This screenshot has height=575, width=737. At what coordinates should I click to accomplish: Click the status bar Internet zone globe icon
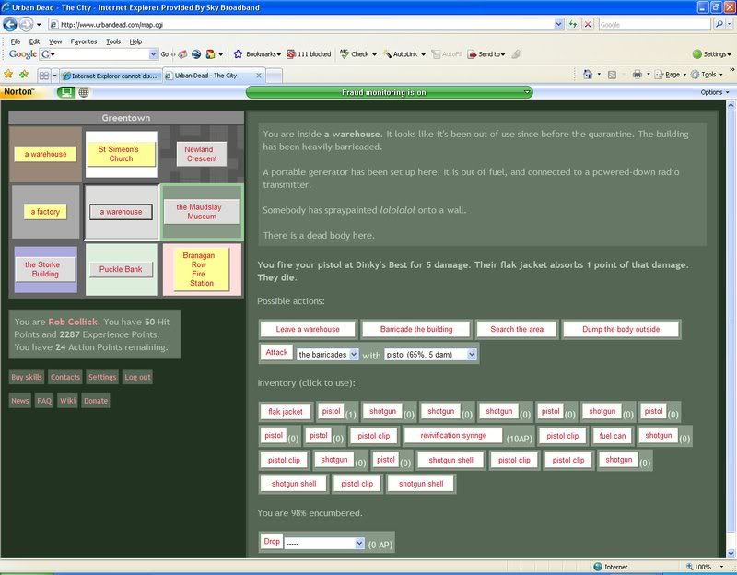point(597,567)
